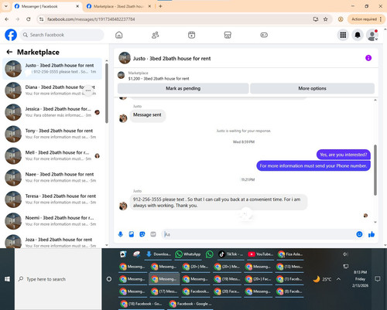The width and height of the screenshot is (387, 310).
Task: Open the three-dot menu on Diana's row
Action: 88,90
